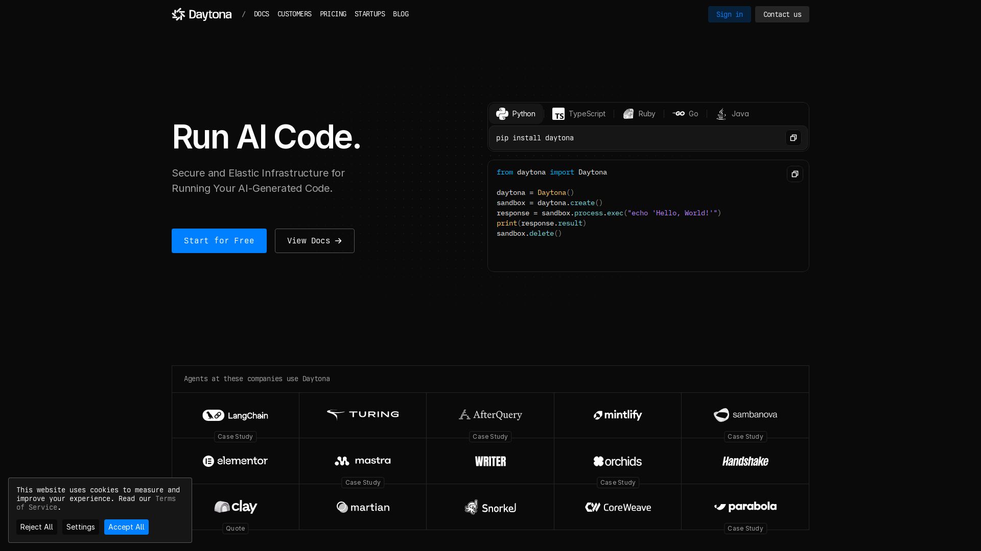Copy the pip install daytona command
The height and width of the screenshot is (551, 981).
[793, 138]
